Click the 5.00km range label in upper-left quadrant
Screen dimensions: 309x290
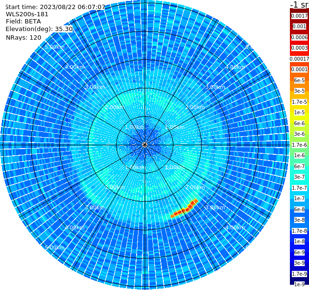(54, 47)
